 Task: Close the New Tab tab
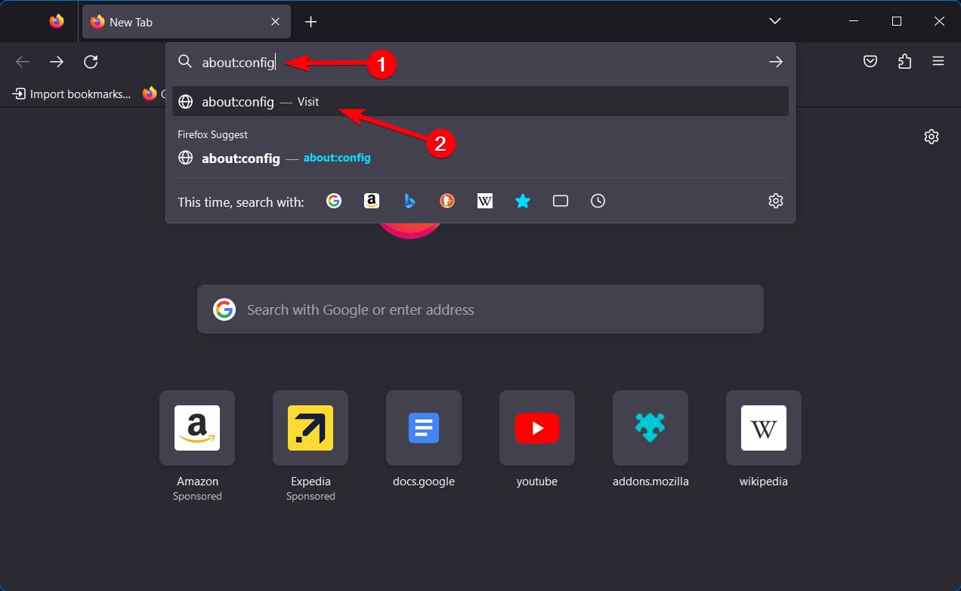275,22
